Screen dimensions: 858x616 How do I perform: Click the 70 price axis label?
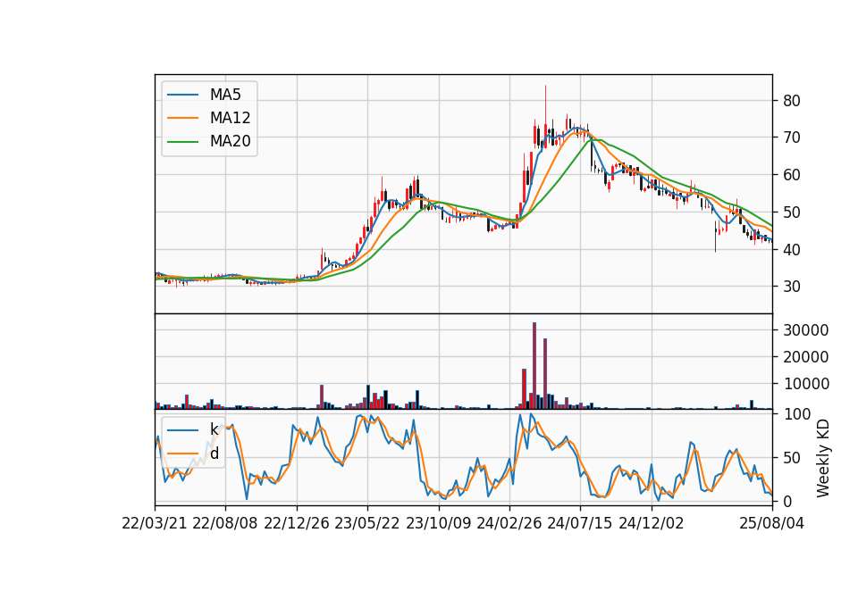pyautogui.click(x=792, y=137)
